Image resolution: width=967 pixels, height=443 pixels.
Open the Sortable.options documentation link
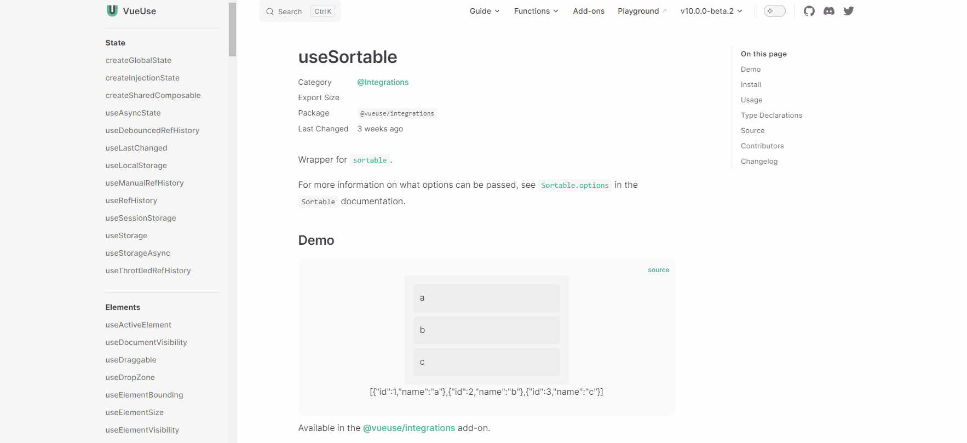click(575, 185)
